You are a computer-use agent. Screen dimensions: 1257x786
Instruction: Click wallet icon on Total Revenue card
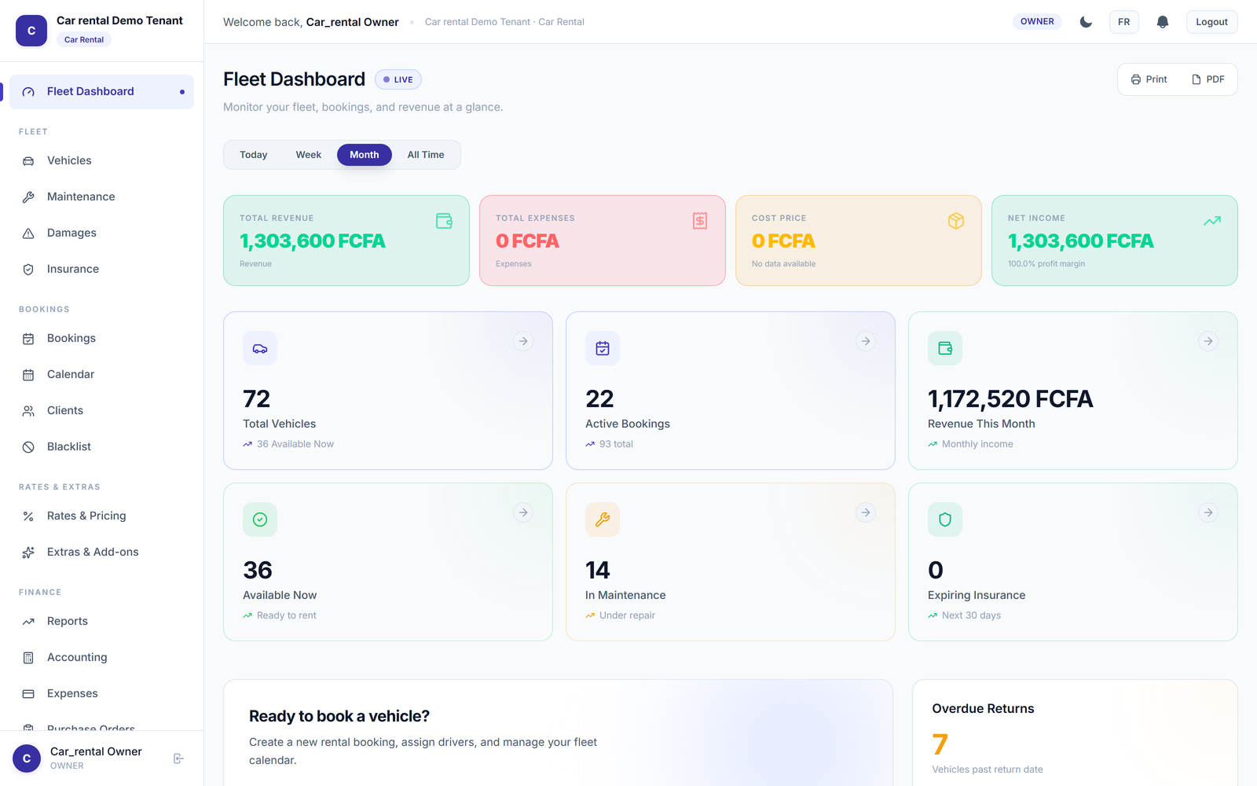click(x=444, y=221)
